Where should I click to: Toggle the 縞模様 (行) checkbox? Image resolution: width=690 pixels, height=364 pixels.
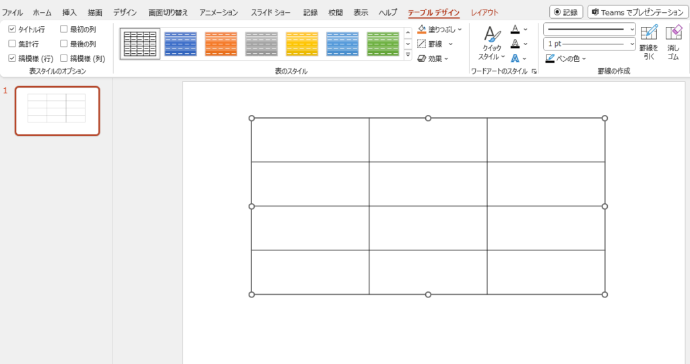point(12,59)
